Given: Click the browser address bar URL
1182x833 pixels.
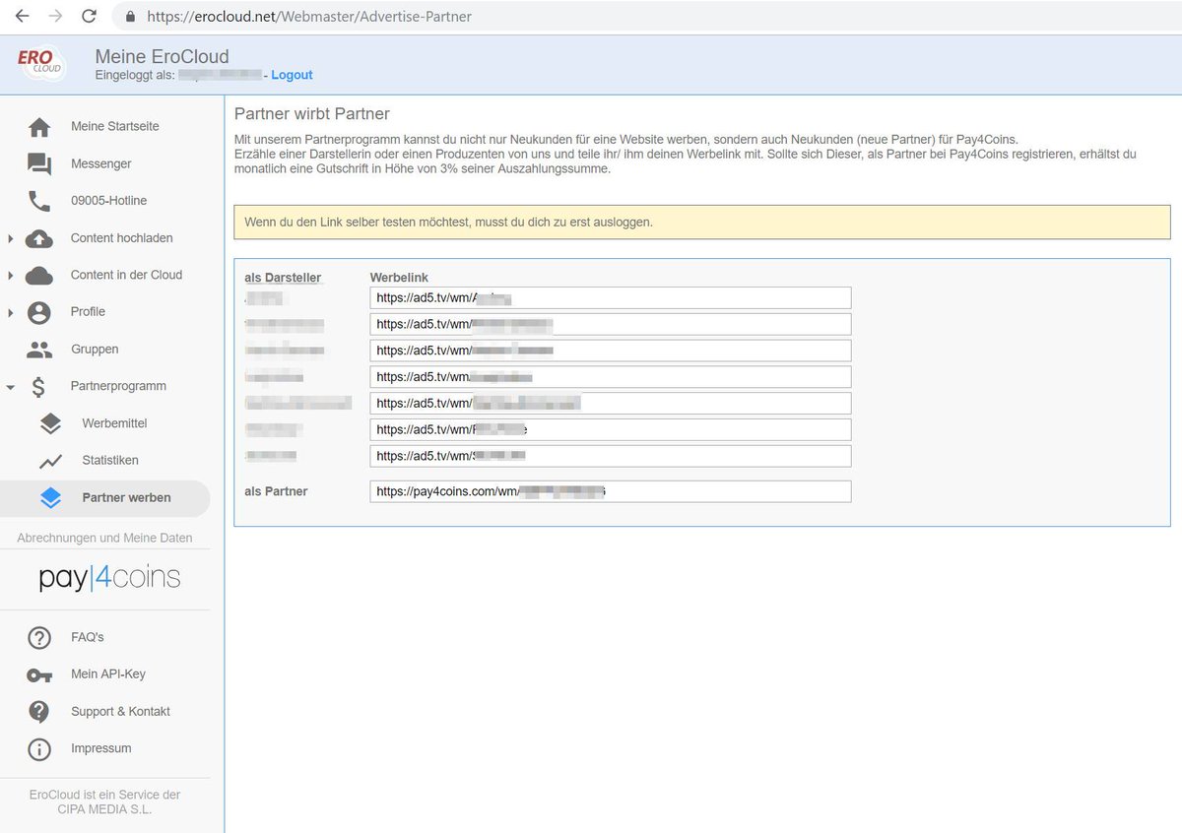Looking at the screenshot, I should pyautogui.click(x=309, y=17).
